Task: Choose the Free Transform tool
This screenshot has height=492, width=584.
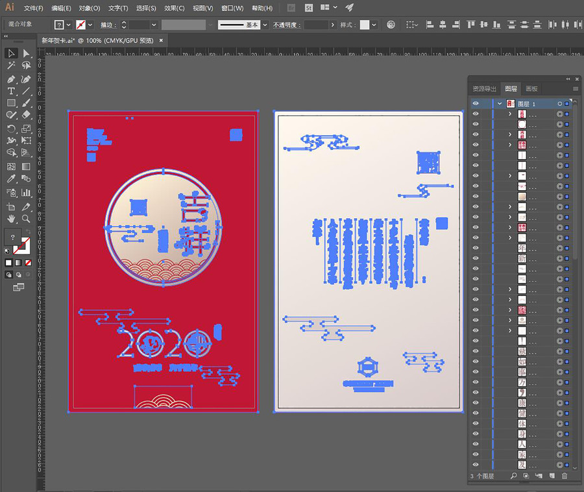Action: coord(26,140)
